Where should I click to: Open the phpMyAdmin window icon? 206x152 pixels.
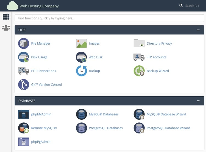[24, 114]
